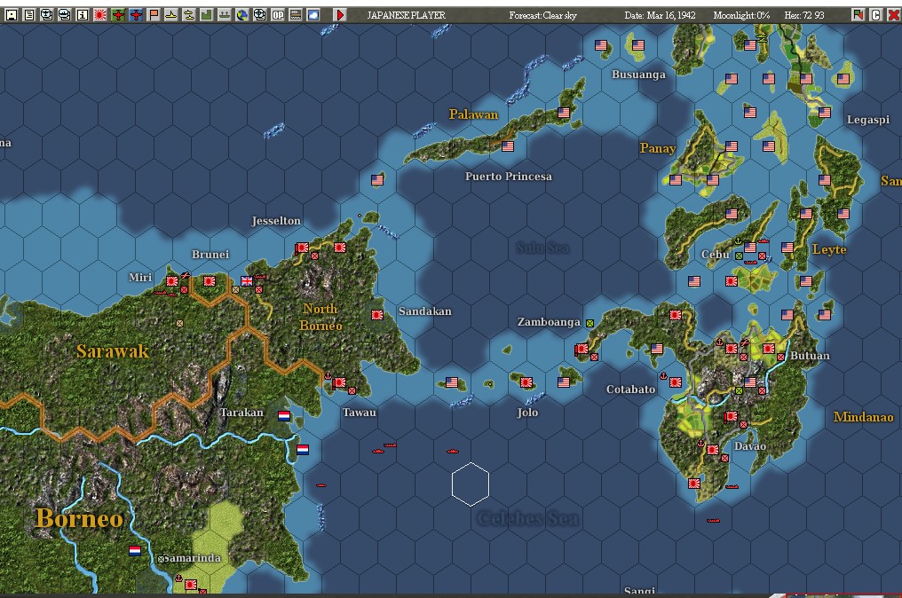Select the Japanese flag unit above Jolo

(x=526, y=382)
